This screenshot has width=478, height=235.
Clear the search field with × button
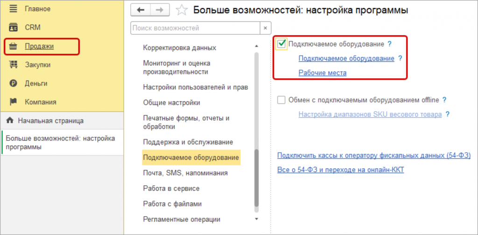265,28
